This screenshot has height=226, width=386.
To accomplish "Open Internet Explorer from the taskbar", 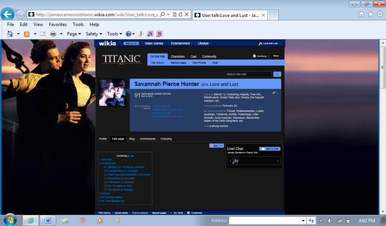I will 31,221.
